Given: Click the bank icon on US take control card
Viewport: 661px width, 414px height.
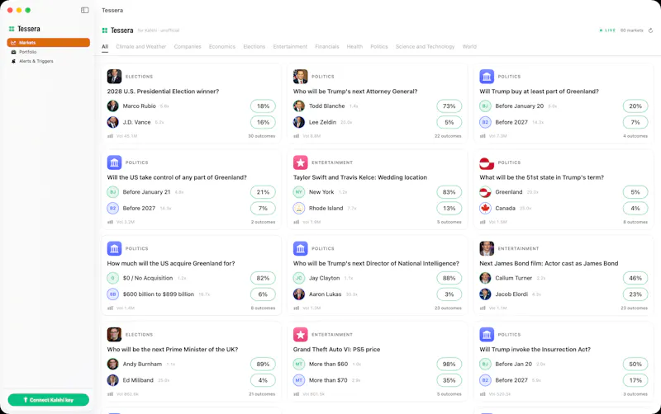Looking at the screenshot, I should click(x=114, y=162).
